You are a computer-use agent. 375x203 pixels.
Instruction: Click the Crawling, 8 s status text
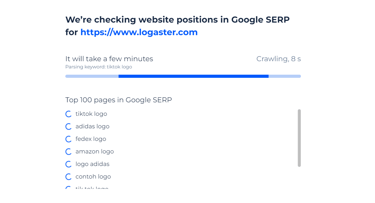[x=279, y=59]
